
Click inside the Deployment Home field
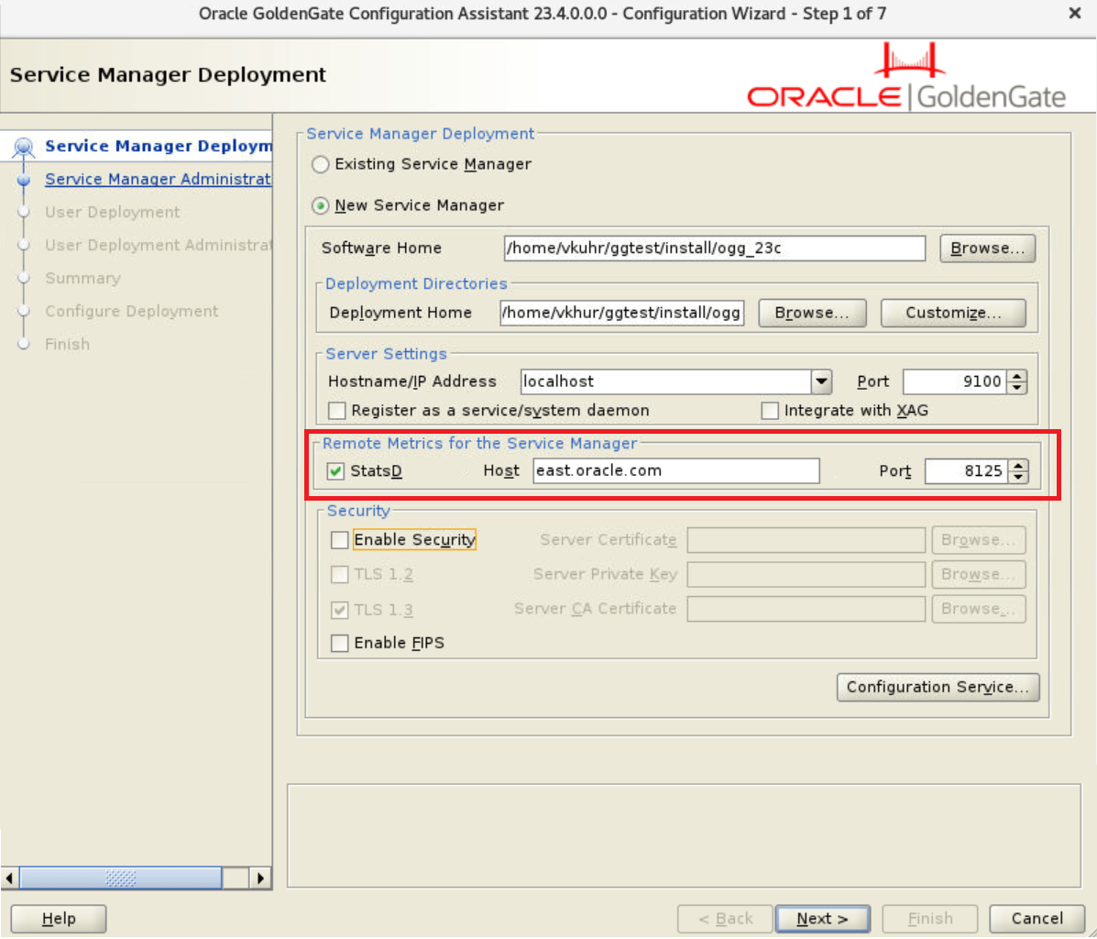coord(621,313)
